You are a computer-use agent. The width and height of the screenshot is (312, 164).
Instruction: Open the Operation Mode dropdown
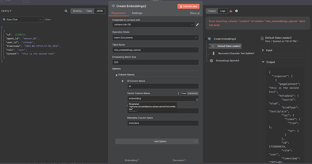click(155, 38)
